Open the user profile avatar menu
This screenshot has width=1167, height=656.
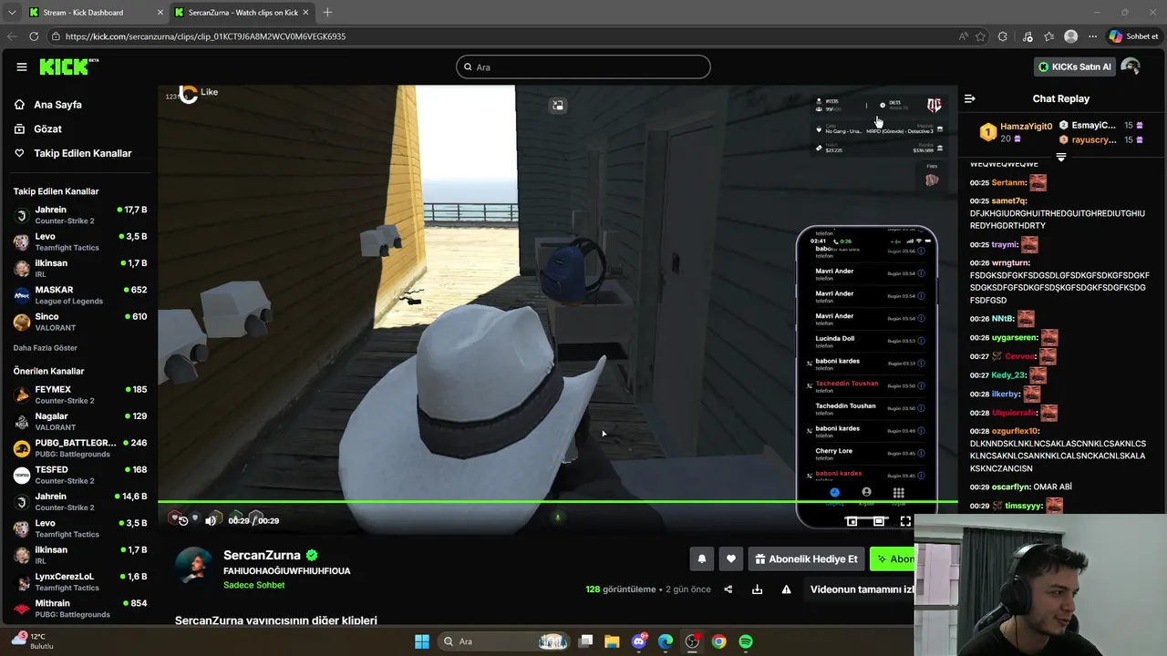click(1131, 67)
